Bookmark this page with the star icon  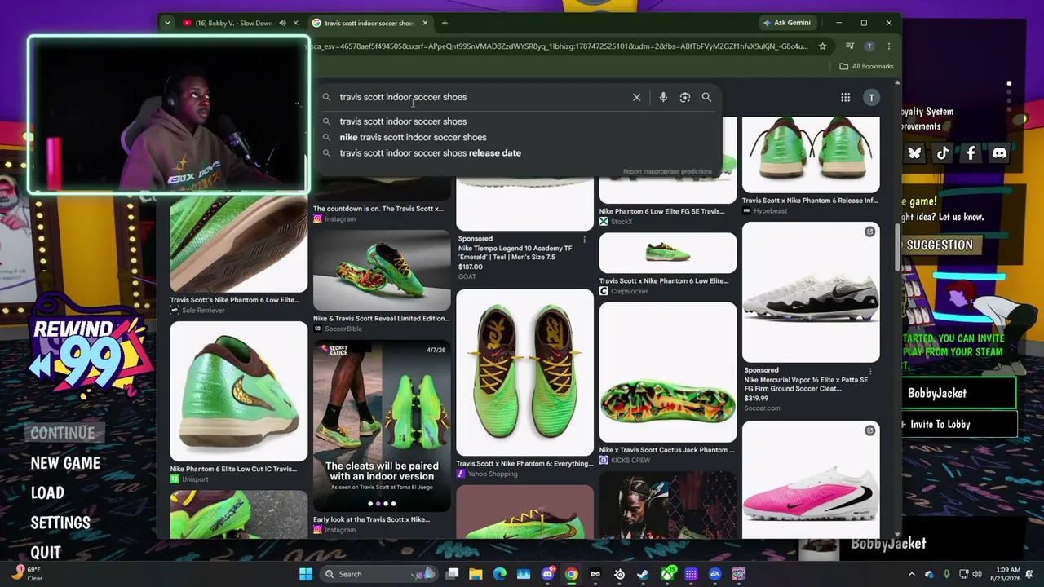tap(823, 46)
